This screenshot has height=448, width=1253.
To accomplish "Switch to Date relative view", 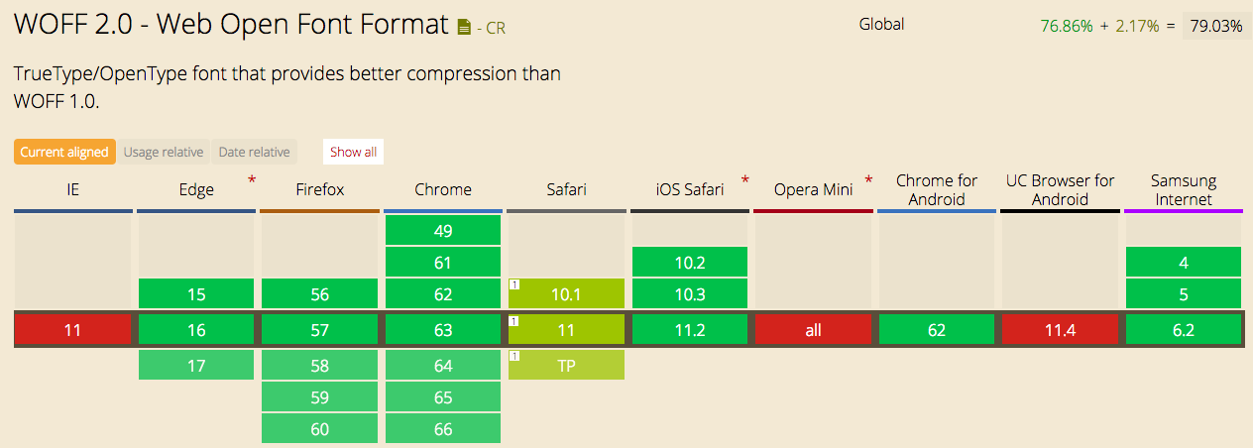I will (255, 152).
